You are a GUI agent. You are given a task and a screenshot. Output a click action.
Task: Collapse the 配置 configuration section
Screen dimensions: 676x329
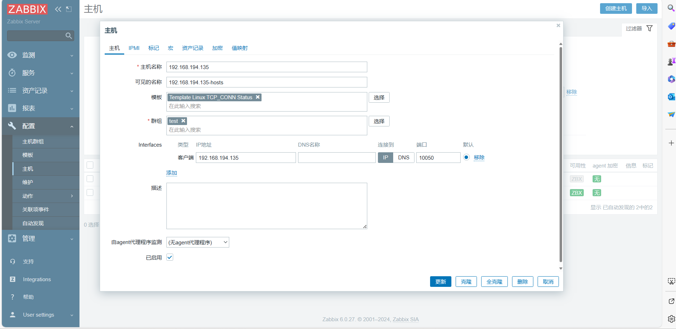pyautogui.click(x=40, y=126)
